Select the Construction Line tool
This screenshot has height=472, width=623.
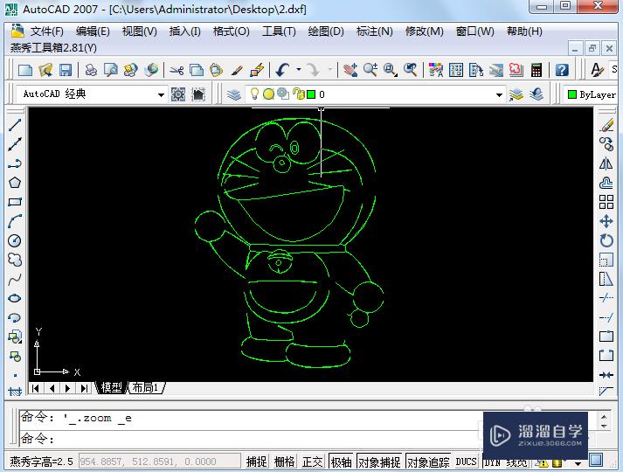click(x=15, y=144)
